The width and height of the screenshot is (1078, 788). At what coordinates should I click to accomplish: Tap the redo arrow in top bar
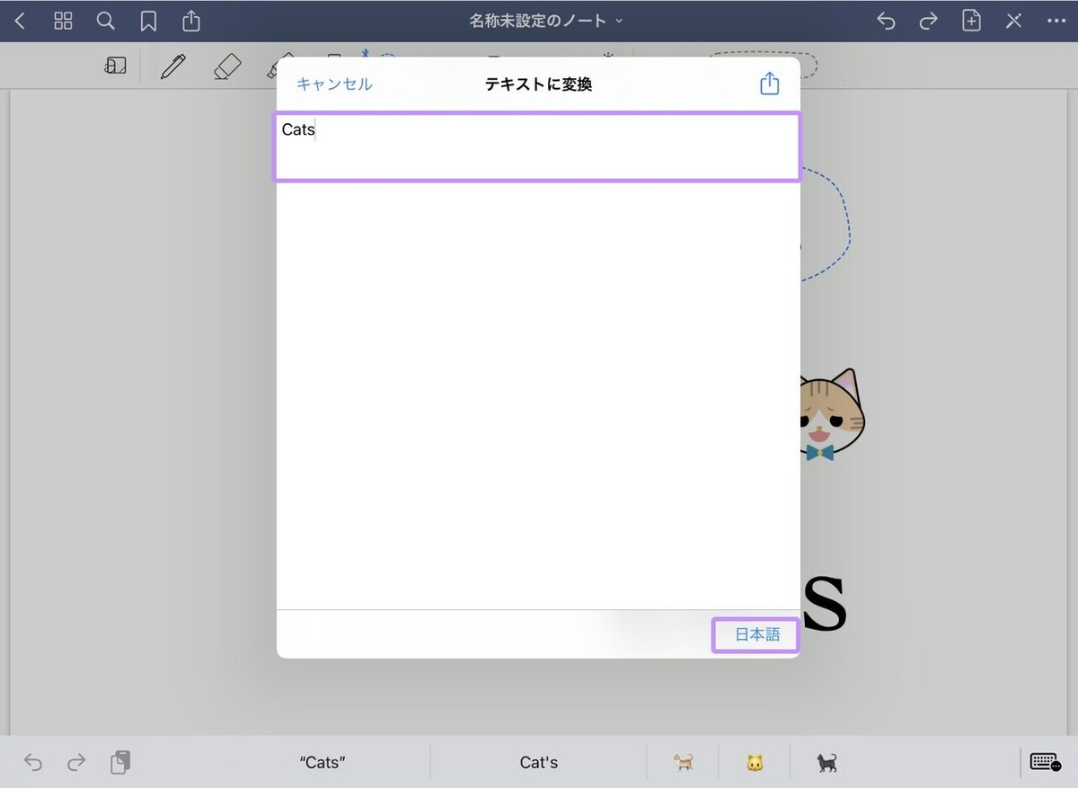[x=929, y=20]
